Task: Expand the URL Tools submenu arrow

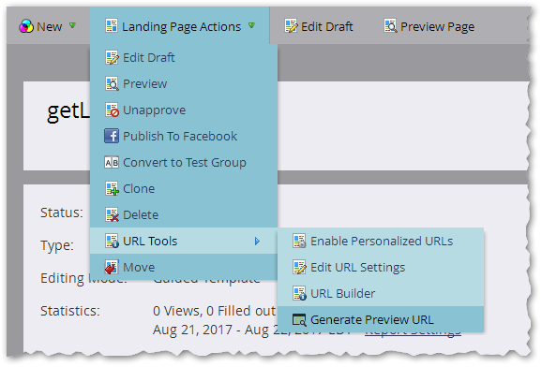Action: coord(257,241)
